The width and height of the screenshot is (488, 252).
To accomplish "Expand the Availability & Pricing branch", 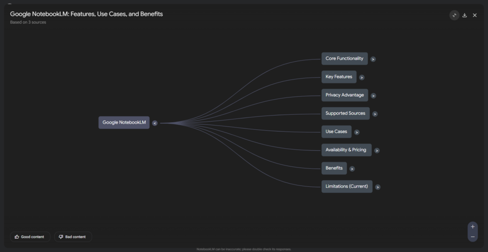I will pyautogui.click(x=377, y=151).
